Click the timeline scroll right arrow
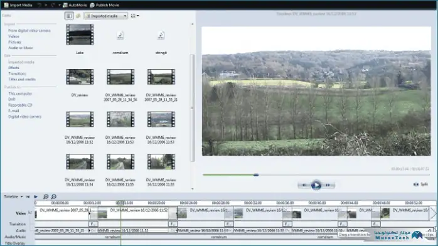The image size is (438, 246). coord(433,213)
